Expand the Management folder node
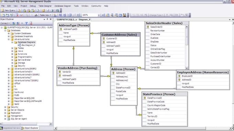This screenshot has height=131, width=234. [5, 116]
